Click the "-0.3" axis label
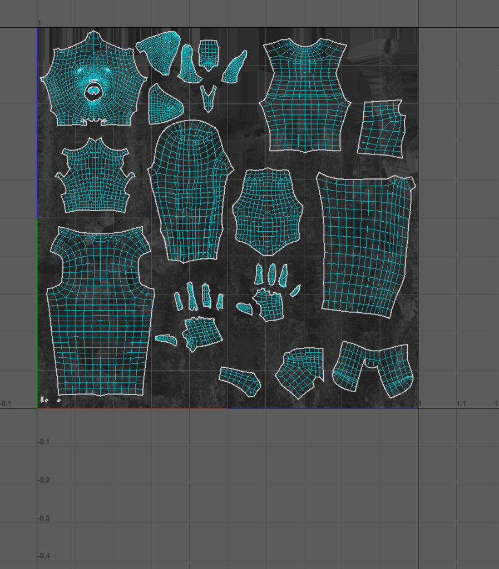 [43, 518]
